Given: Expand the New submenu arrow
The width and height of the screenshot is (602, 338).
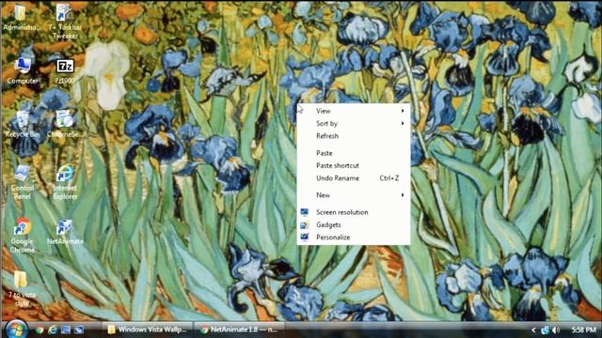Looking at the screenshot, I should pos(403,195).
